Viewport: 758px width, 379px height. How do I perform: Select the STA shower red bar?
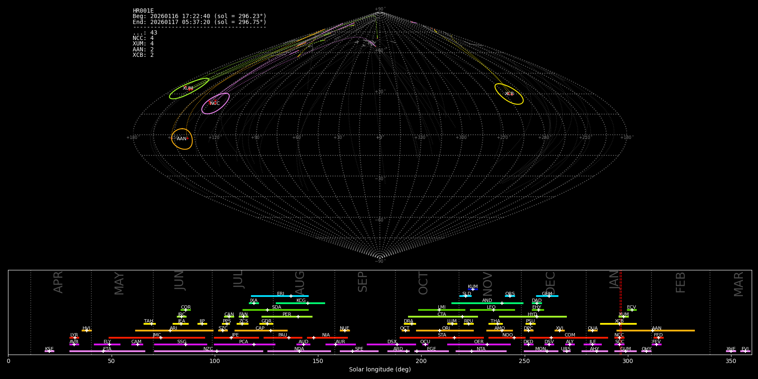[441, 337]
